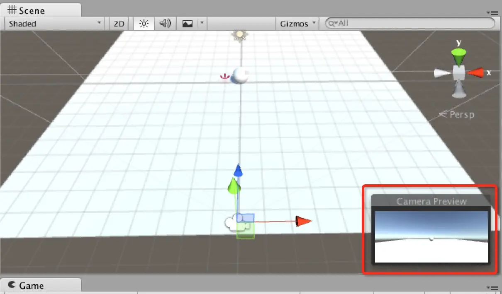This screenshot has height=294, width=502.
Task: Open the Gizmos dropdown
Action: click(x=298, y=24)
